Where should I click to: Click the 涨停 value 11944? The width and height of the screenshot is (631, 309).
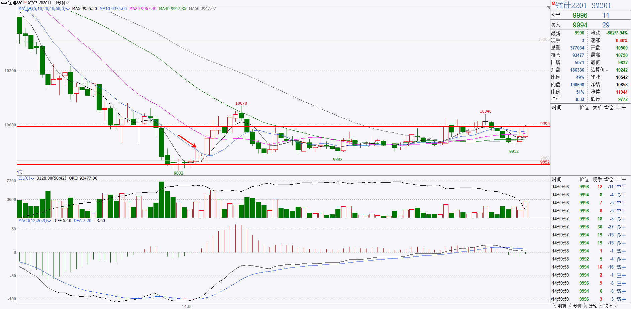[622, 92]
